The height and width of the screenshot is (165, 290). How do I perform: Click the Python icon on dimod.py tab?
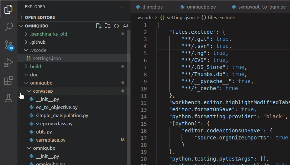coord(138,7)
